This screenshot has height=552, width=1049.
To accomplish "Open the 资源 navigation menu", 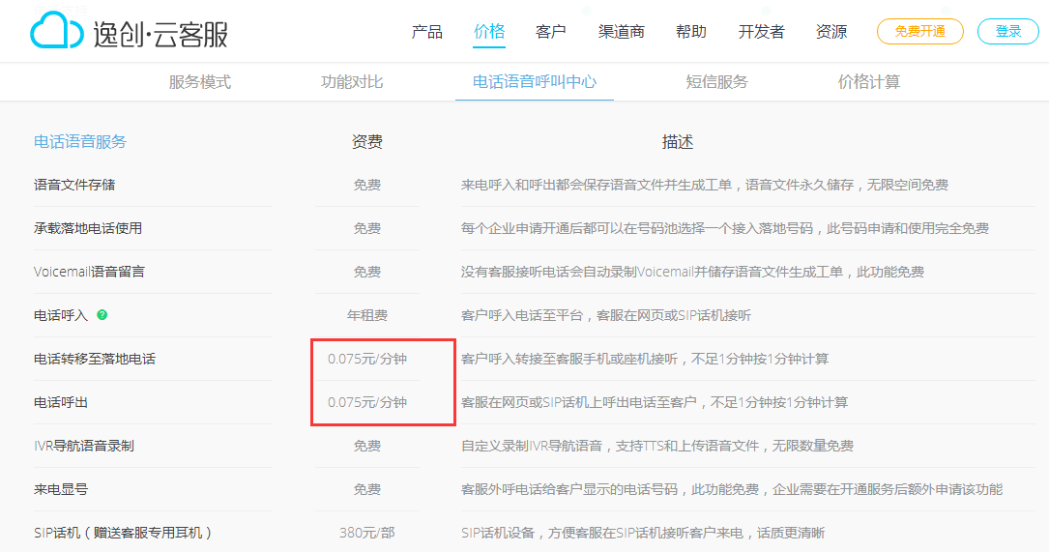I will pyautogui.click(x=831, y=32).
